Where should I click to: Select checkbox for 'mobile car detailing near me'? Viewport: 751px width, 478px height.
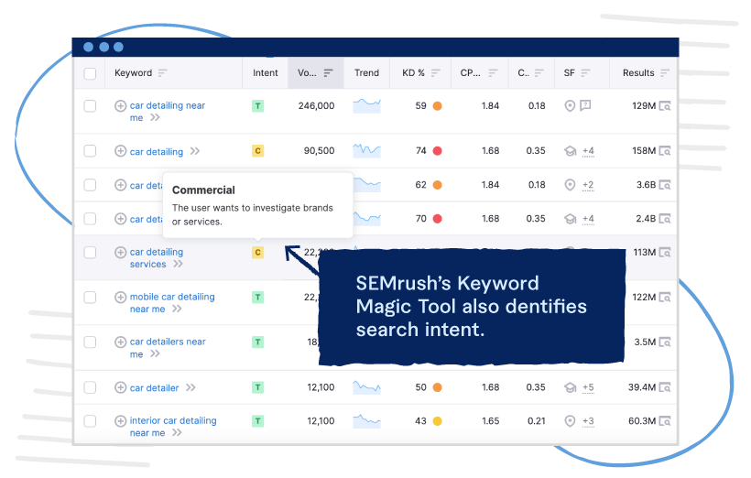click(x=90, y=298)
